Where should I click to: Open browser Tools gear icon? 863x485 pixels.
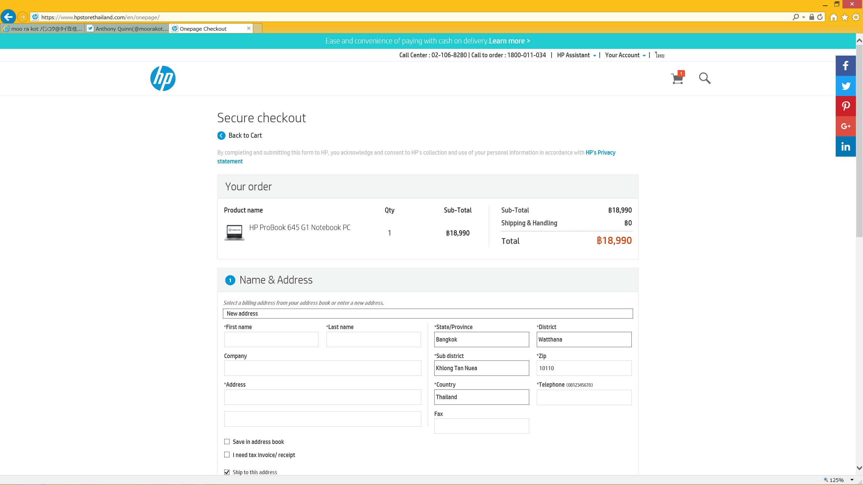click(856, 17)
